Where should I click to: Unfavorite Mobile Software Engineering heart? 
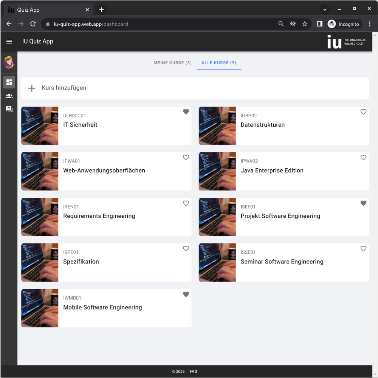(186, 294)
